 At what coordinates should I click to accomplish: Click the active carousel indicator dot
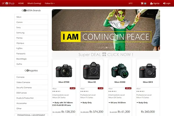point(106,47)
